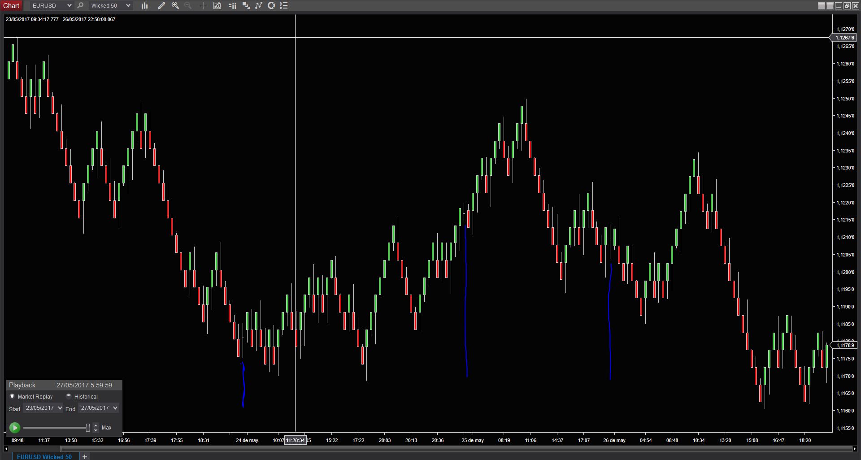Start playback with the green play button

tap(15, 427)
